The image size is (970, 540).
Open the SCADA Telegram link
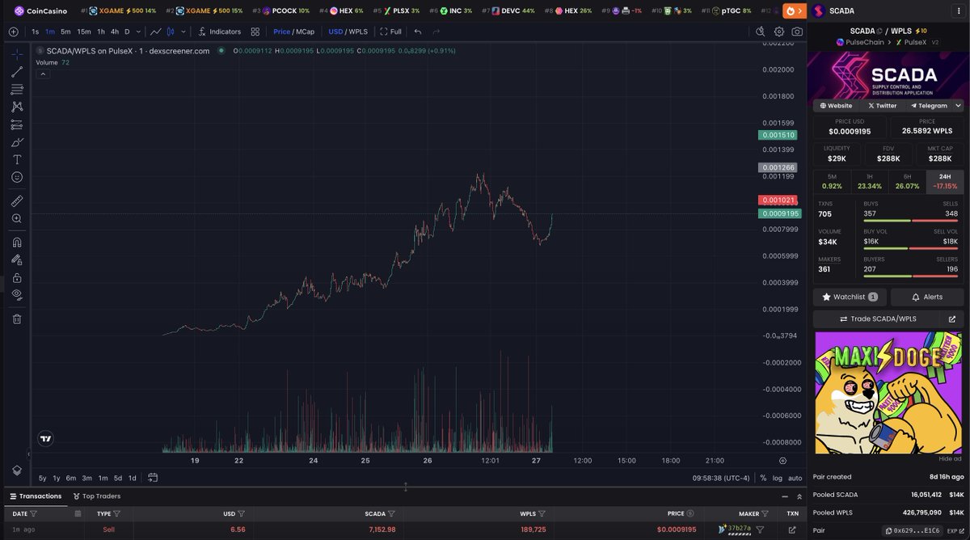[929, 105]
